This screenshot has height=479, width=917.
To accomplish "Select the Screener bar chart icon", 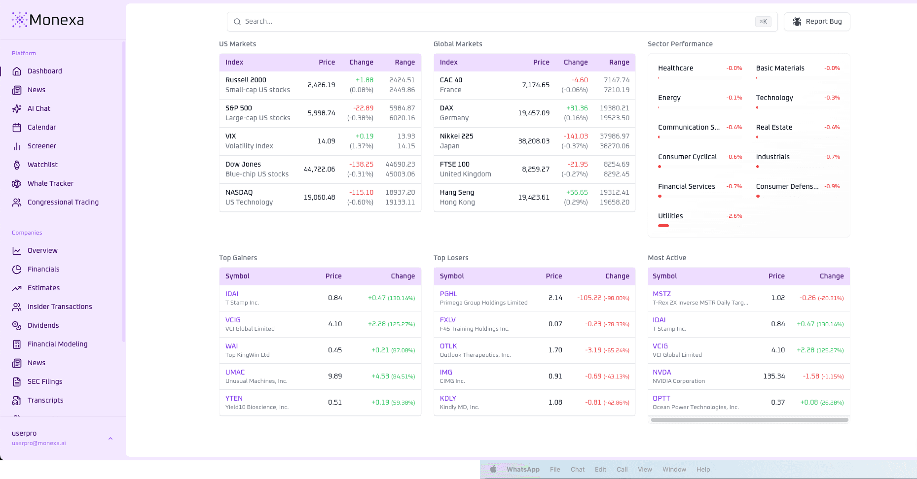I will pyautogui.click(x=17, y=146).
